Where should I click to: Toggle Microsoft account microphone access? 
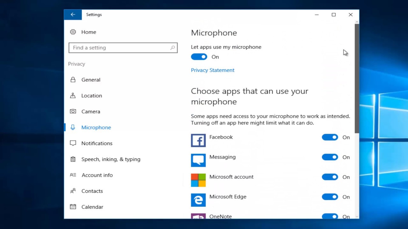pos(330,177)
